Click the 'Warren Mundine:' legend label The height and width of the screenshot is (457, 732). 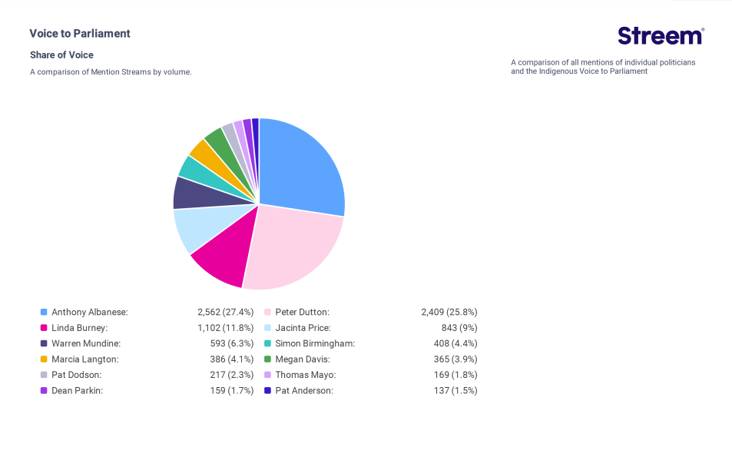86,343
